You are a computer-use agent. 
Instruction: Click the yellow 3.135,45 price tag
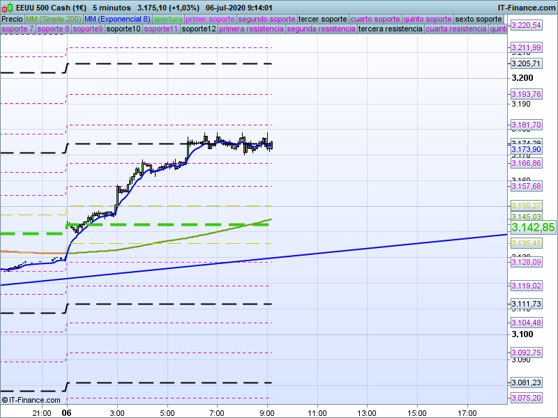click(527, 243)
